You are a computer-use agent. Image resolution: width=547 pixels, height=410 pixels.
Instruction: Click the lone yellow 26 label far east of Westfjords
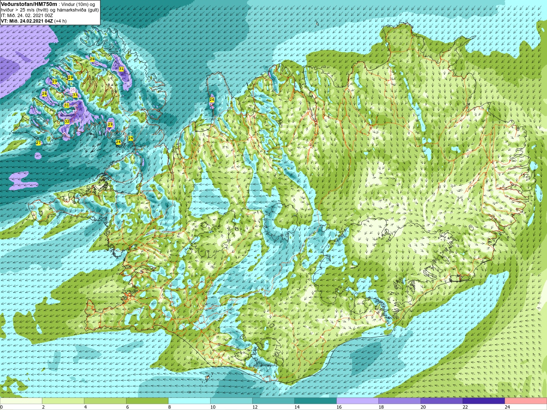[x=212, y=100]
